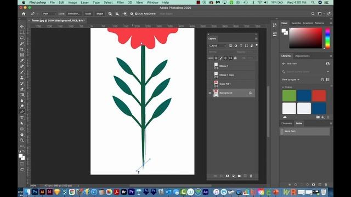Create a new group in Layers panel

(239, 176)
